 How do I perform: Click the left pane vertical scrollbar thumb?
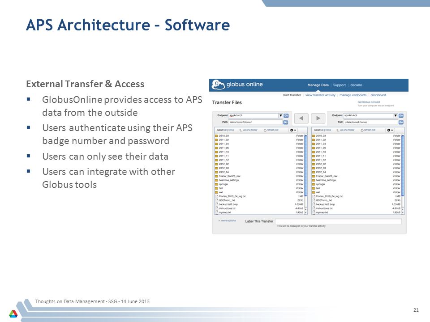[x=306, y=165]
